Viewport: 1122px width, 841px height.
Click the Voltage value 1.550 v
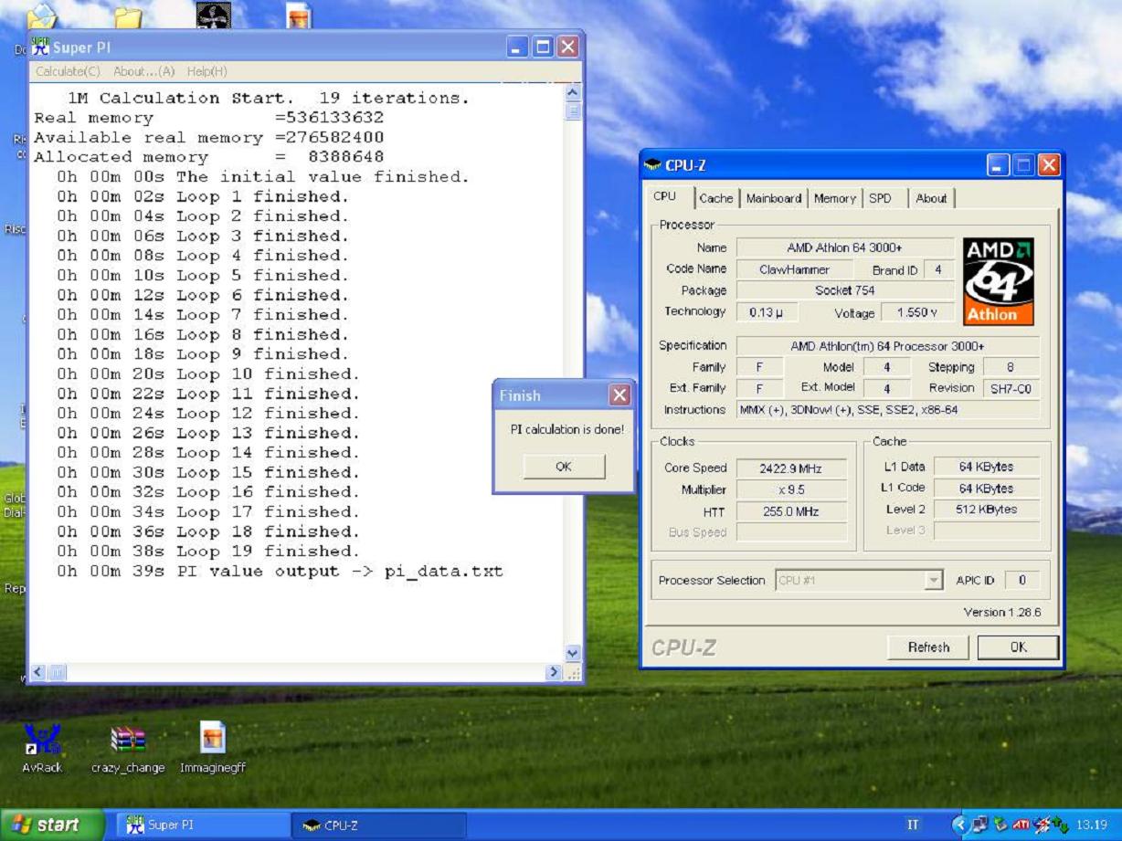[x=917, y=313]
